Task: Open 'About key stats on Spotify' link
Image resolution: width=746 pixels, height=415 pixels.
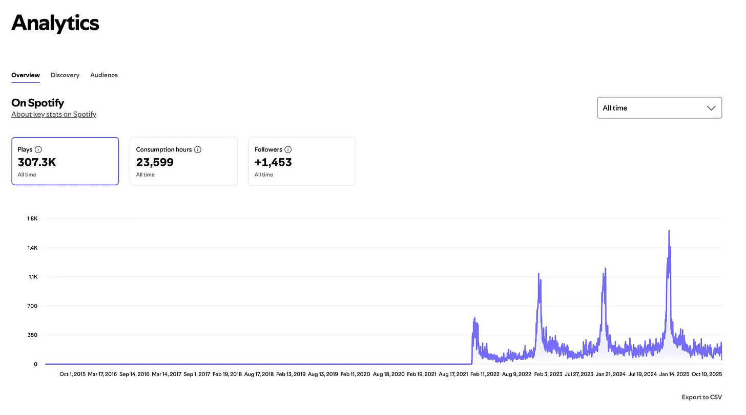Action: point(54,115)
